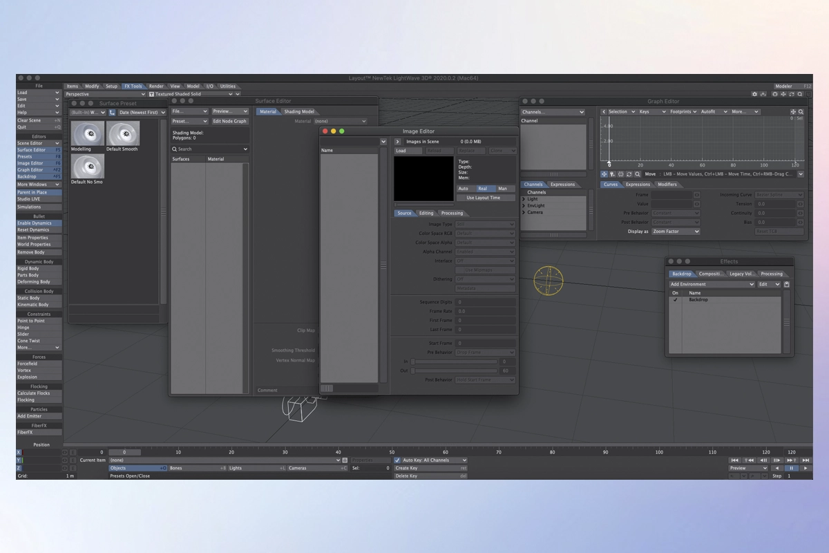Viewport: 829px width, 553px height.
Task: Click the calendar icon in Surface Preset panel
Action: pyautogui.click(x=112, y=112)
